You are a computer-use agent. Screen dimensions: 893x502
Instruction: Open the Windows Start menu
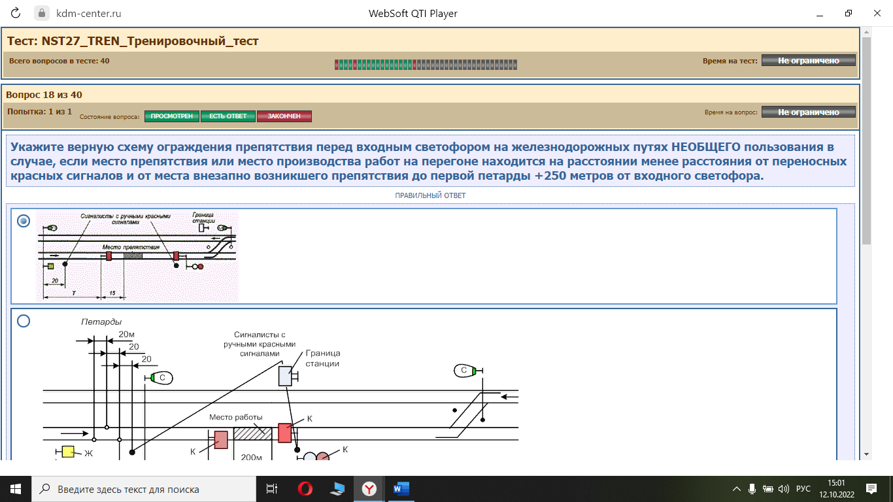[15, 488]
